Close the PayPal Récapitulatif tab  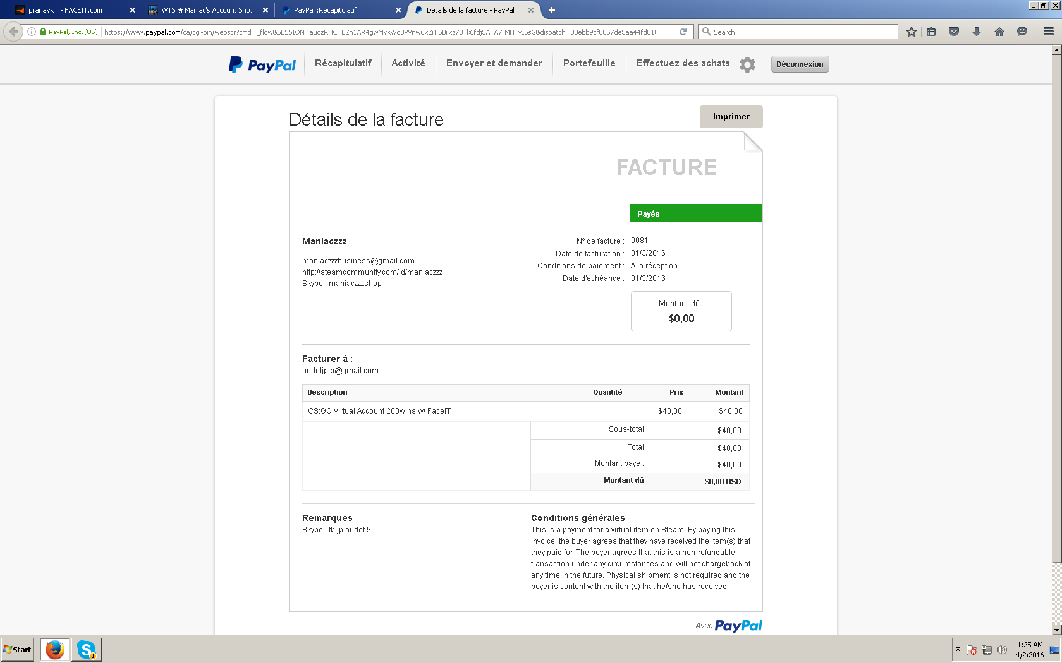tap(398, 10)
